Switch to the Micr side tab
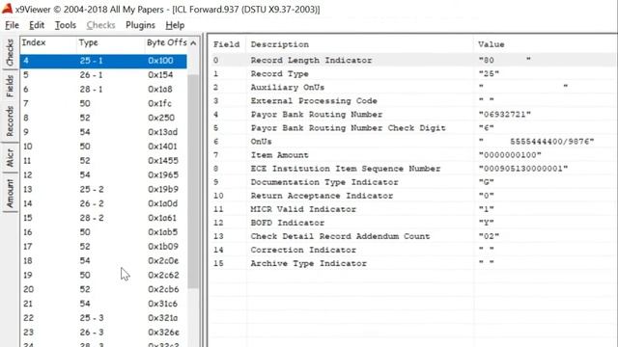 point(10,158)
